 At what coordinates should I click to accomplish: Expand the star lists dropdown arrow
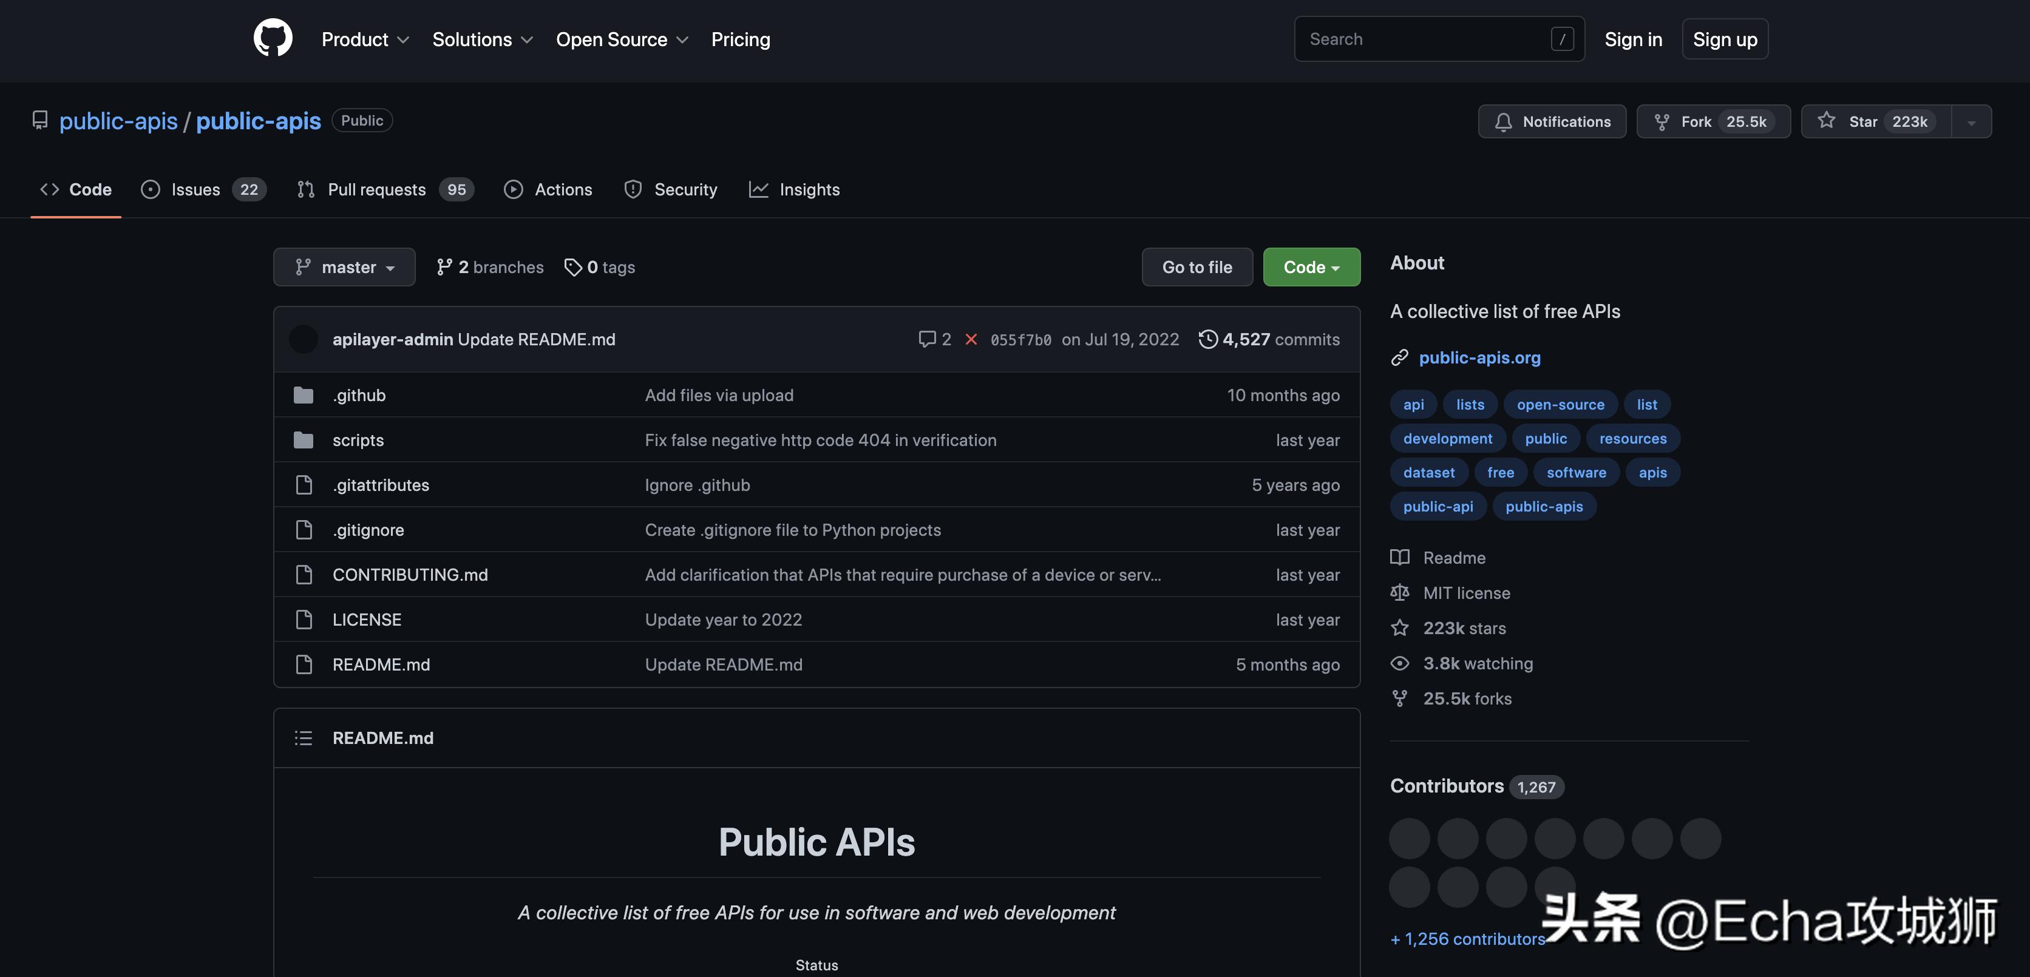1971,122
